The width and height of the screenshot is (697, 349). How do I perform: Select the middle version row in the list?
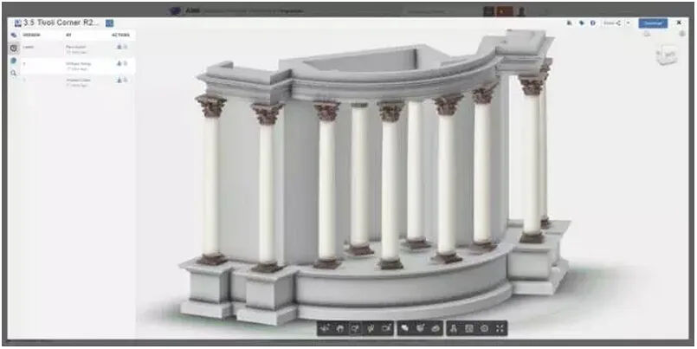tap(78, 66)
